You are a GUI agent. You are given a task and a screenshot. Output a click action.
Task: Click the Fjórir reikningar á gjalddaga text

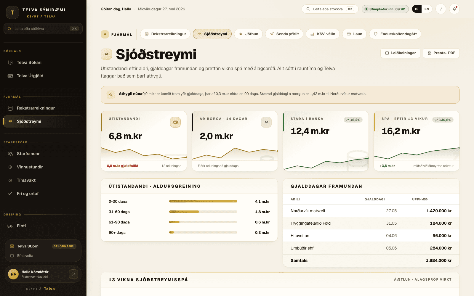[x=218, y=166]
